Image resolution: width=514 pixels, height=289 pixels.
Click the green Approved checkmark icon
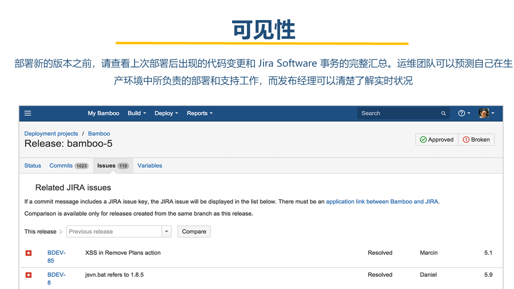(x=423, y=140)
